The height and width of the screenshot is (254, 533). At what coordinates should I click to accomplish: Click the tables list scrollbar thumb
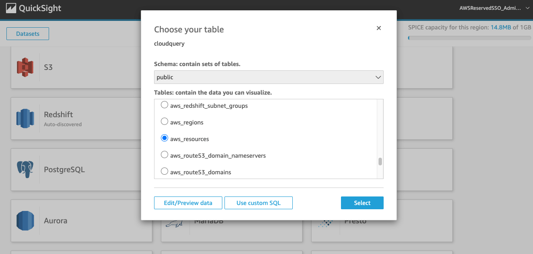(x=380, y=162)
